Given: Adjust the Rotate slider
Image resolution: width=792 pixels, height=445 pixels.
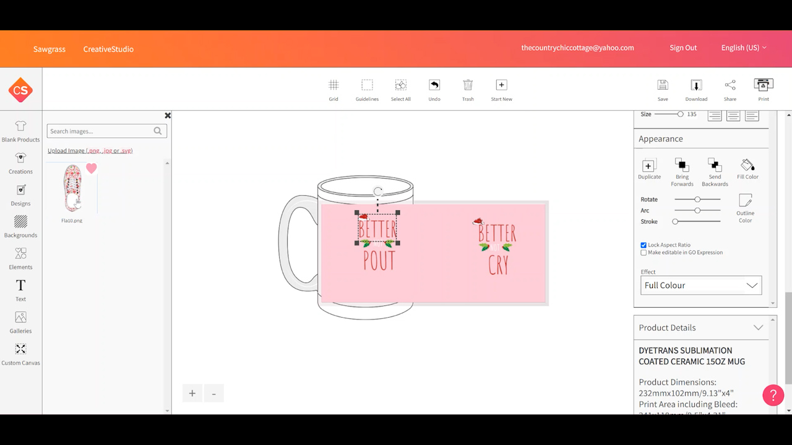Looking at the screenshot, I should 697,200.
